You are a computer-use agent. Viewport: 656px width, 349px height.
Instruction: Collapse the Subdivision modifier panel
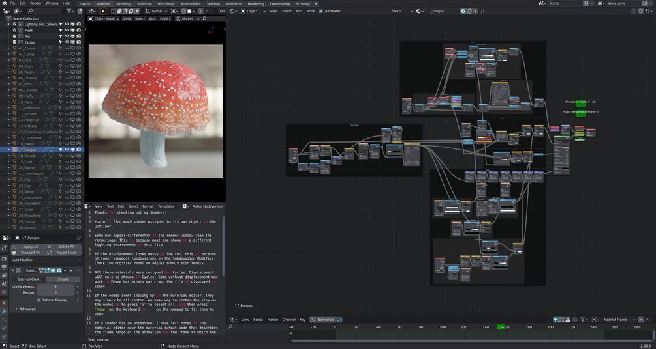(x=13, y=270)
